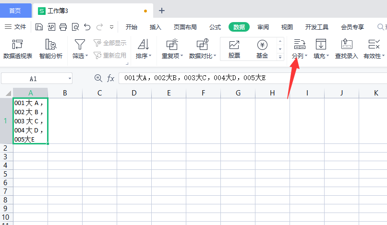The height and width of the screenshot is (225, 387).
Task: Expand the 重复项 duplicates dropdown
Action: tap(181, 56)
